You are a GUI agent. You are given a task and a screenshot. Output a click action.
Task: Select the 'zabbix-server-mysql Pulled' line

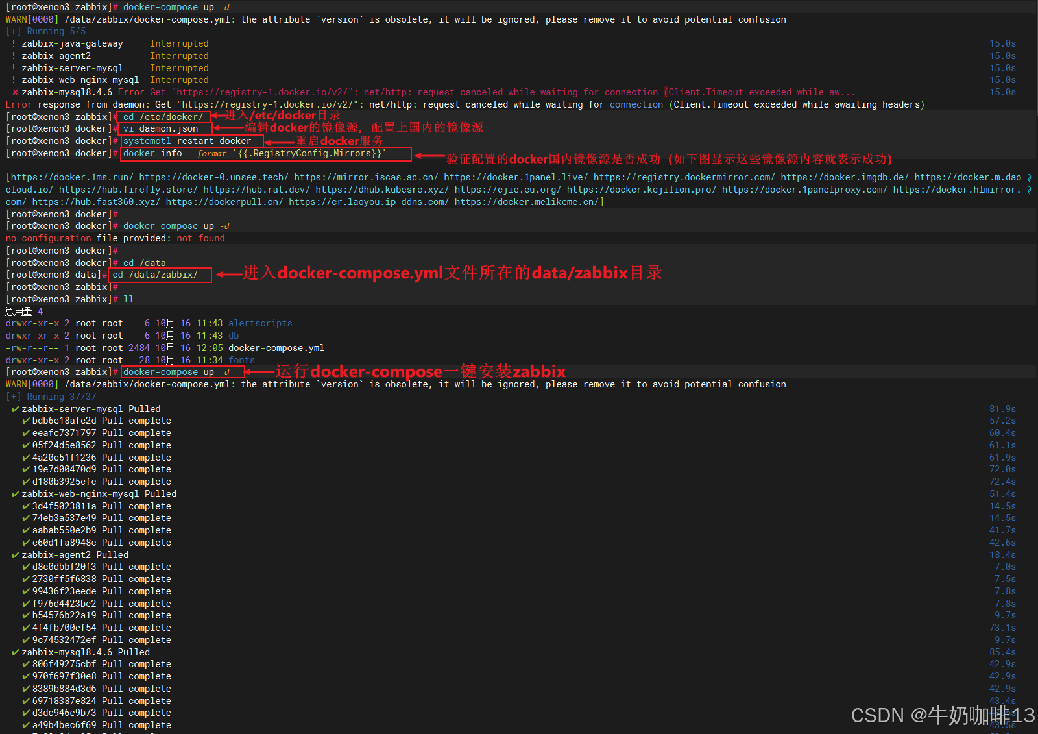click(x=86, y=409)
